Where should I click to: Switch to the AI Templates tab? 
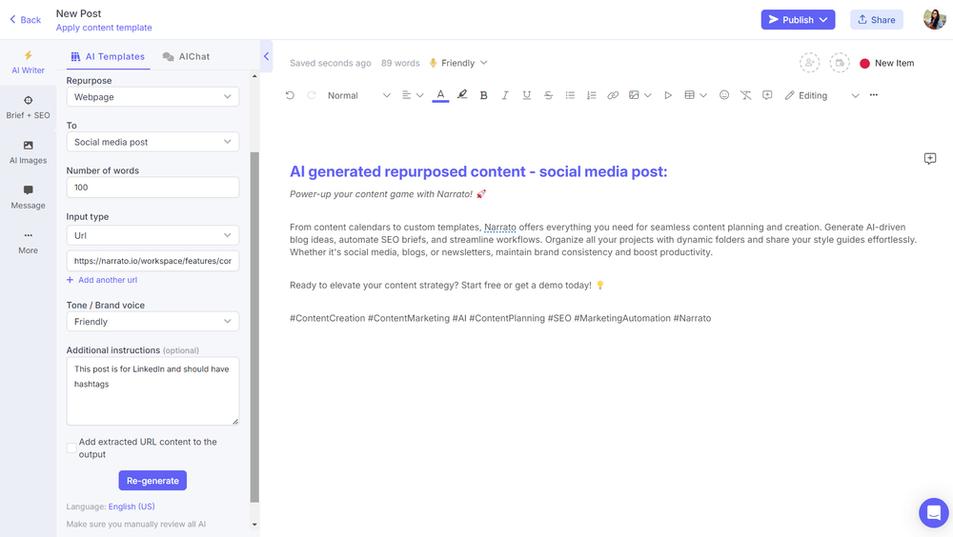[x=109, y=56]
